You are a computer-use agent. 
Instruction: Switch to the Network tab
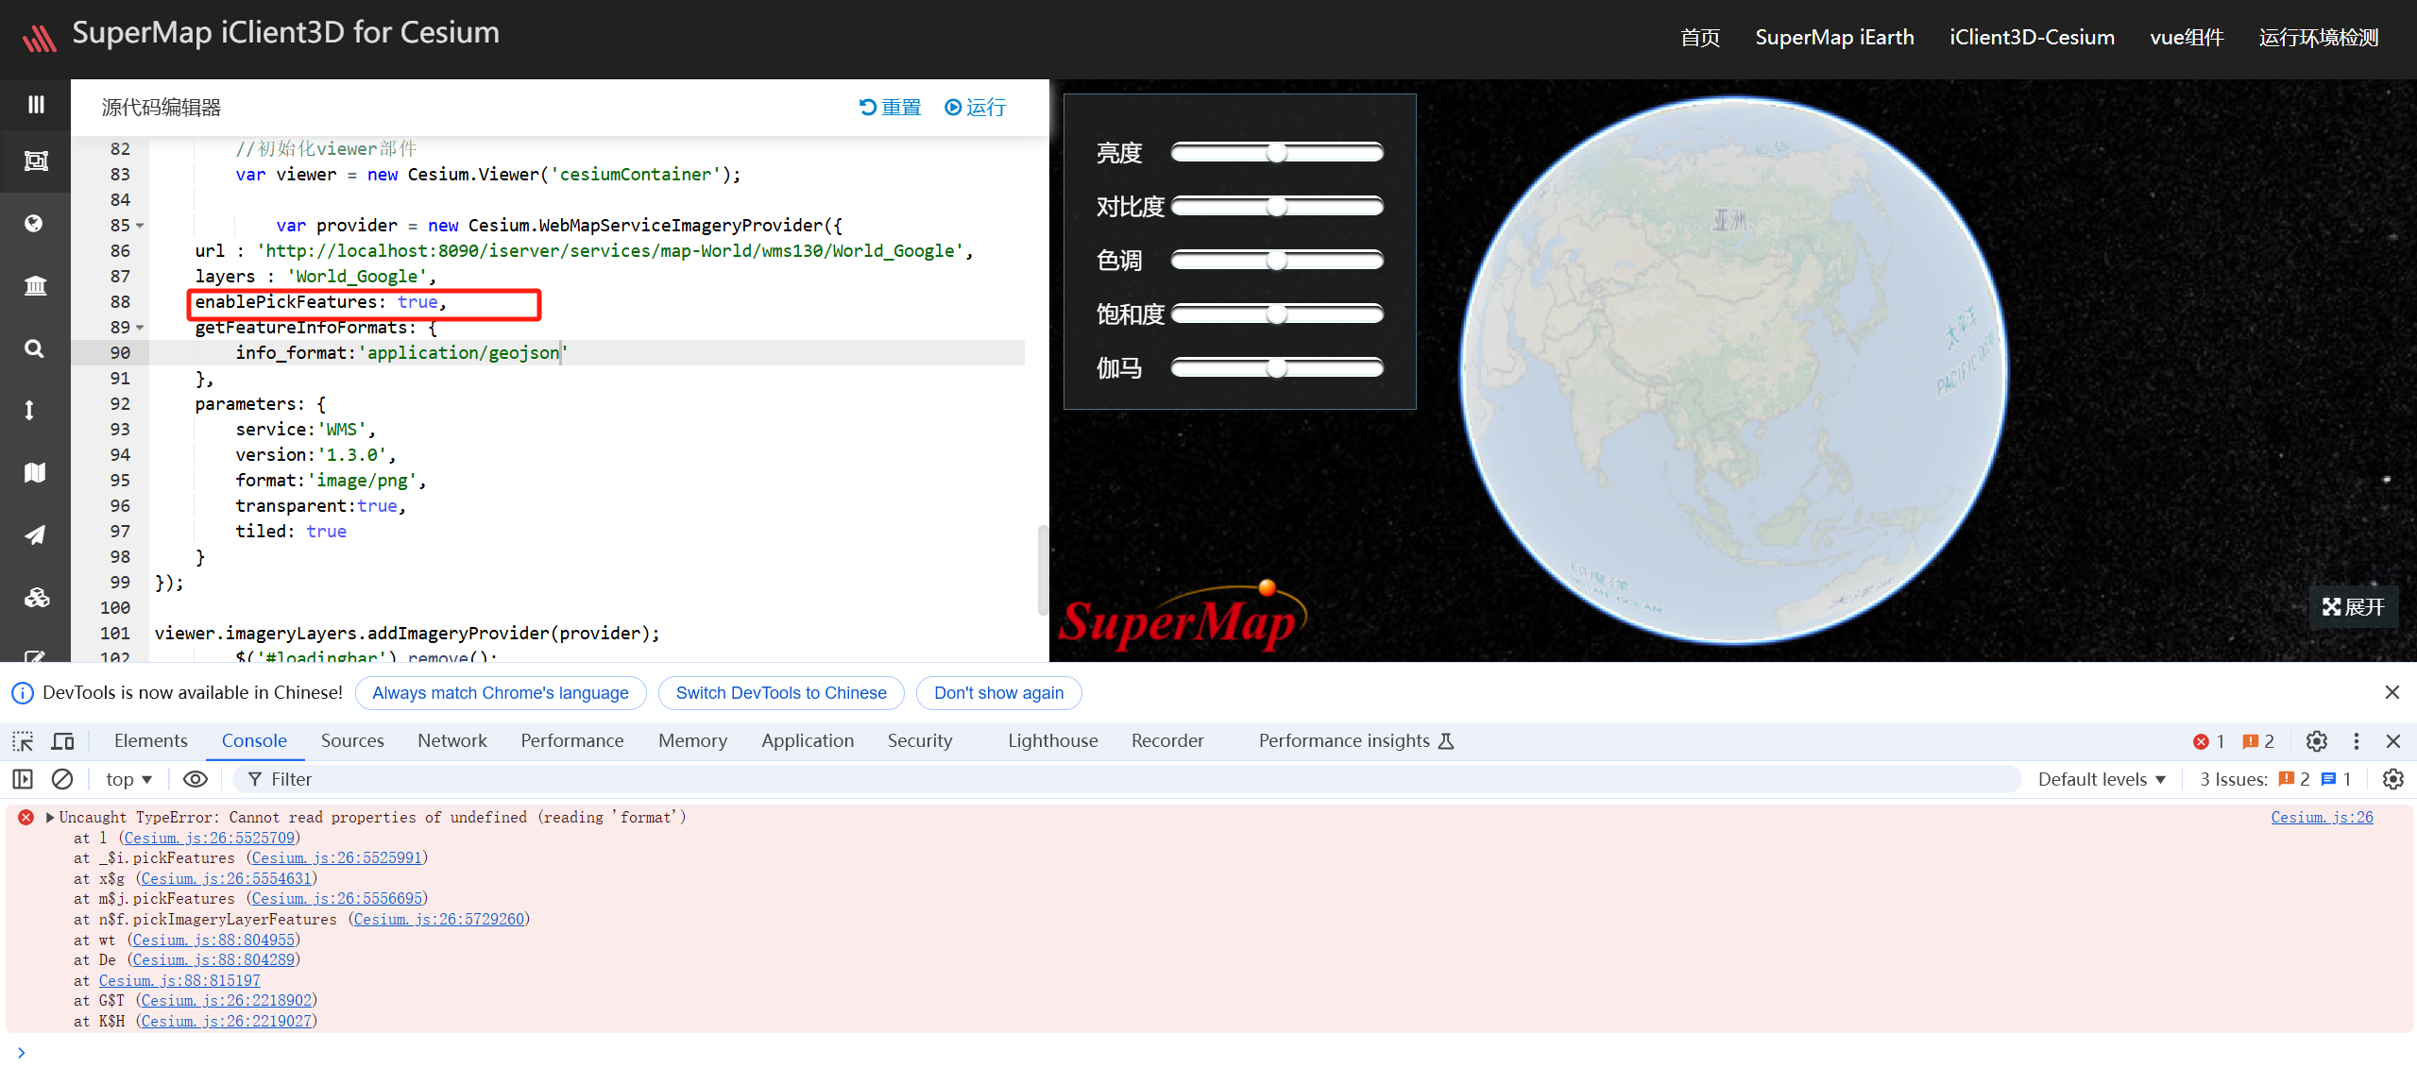tap(451, 741)
